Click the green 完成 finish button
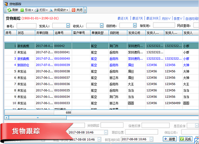This screenshot has width=199, height=144. [x=186, y=139]
